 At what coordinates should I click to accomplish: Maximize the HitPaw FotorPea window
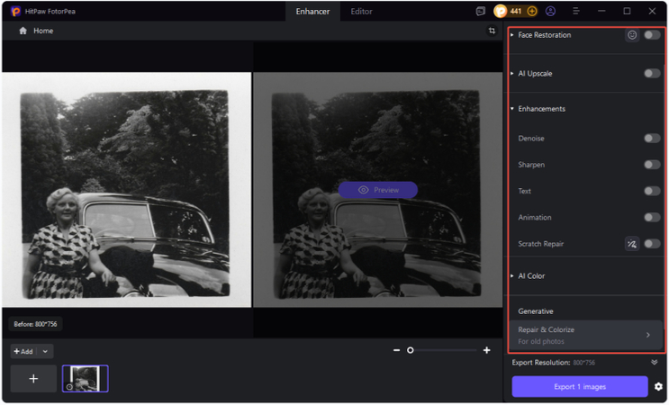pyautogui.click(x=627, y=12)
